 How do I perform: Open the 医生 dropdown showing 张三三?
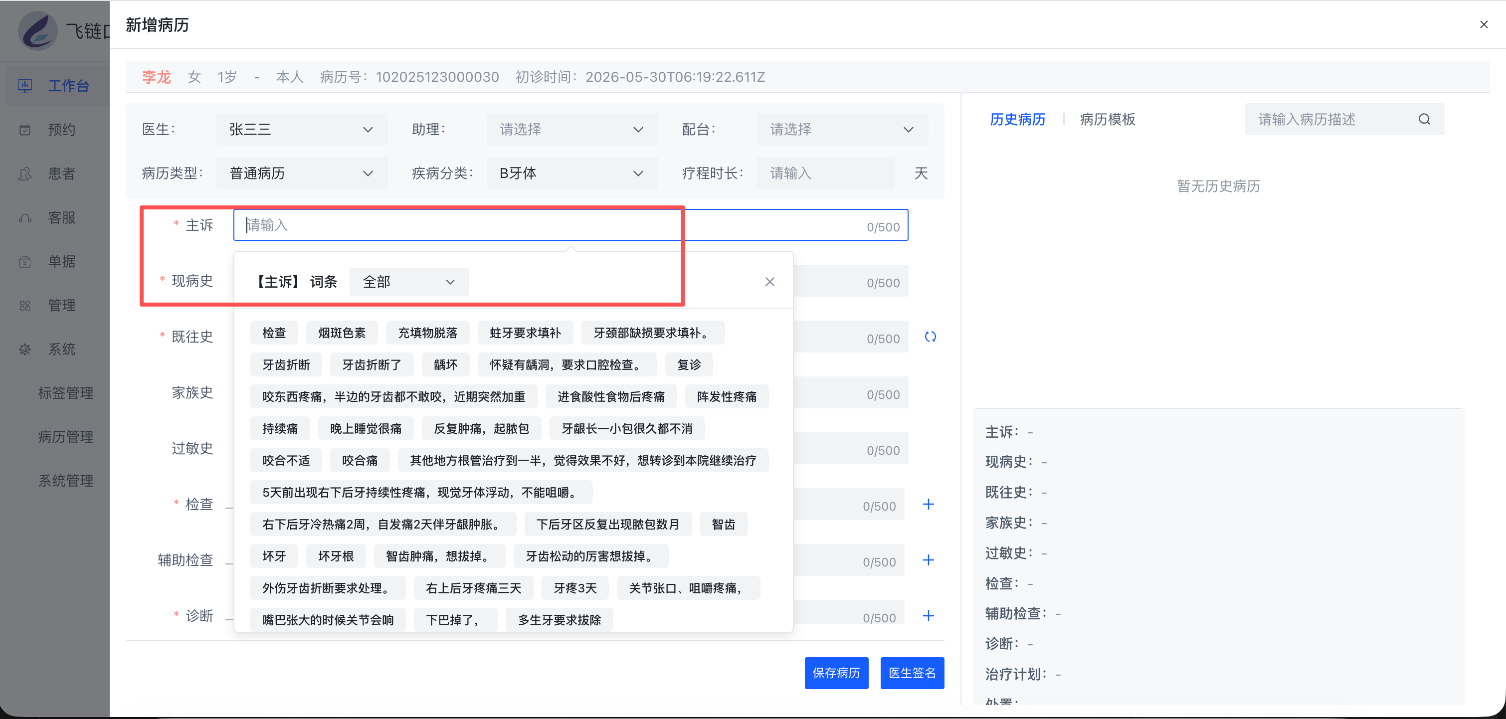point(302,129)
